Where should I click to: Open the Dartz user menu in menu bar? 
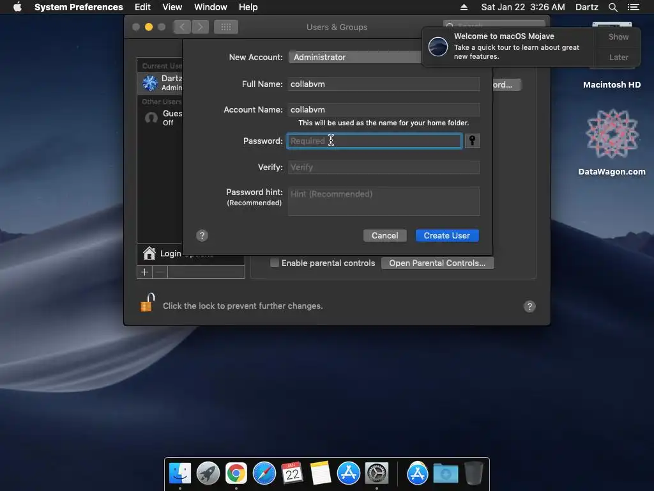[586, 7]
